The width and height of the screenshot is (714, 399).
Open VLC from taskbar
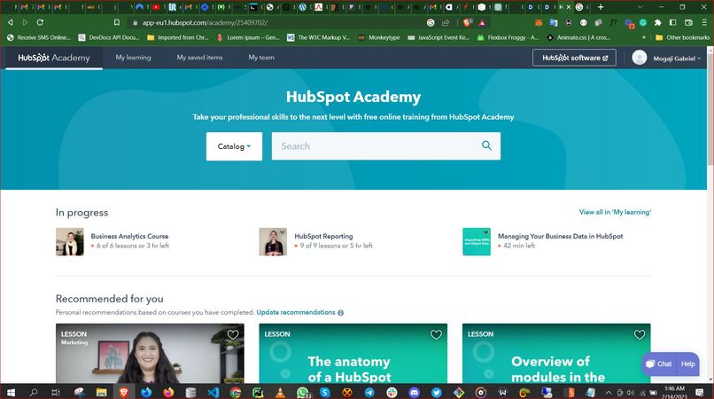point(280,392)
